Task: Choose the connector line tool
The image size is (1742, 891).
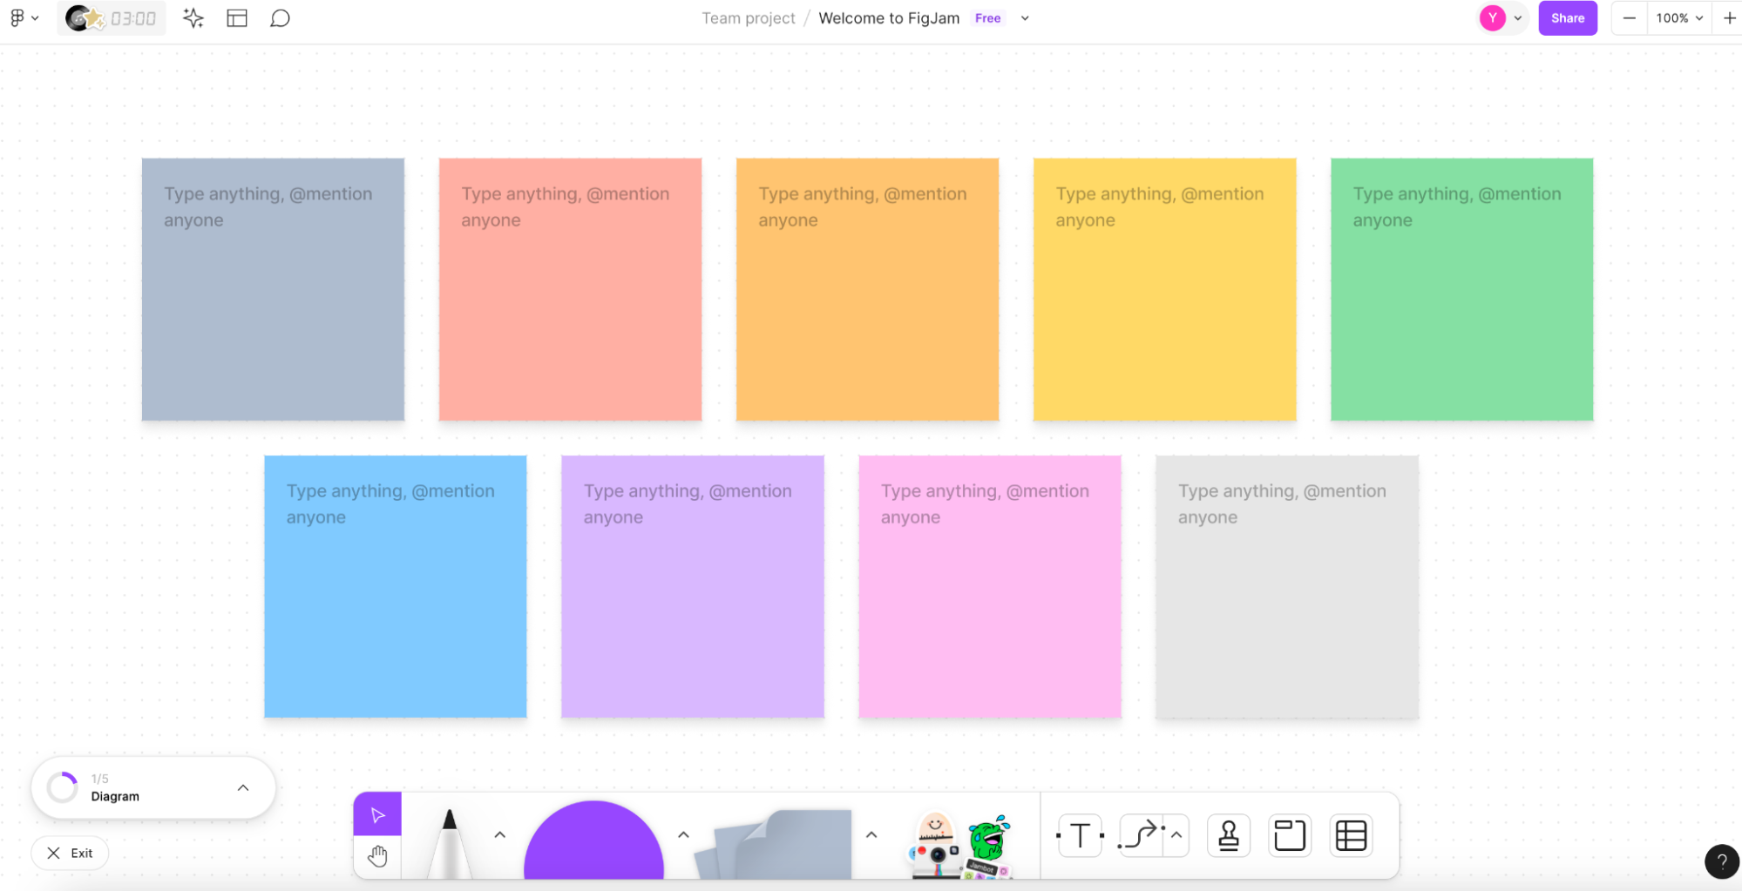Action: pos(1141,835)
